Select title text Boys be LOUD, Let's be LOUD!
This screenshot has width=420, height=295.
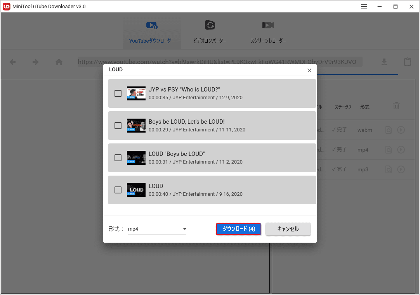click(186, 122)
